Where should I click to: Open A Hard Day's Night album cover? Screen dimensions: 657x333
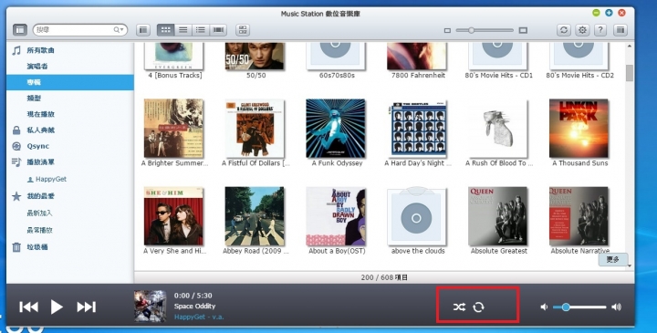coord(416,129)
